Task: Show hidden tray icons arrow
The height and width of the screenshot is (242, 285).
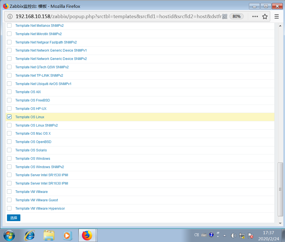Action: pos(225,236)
